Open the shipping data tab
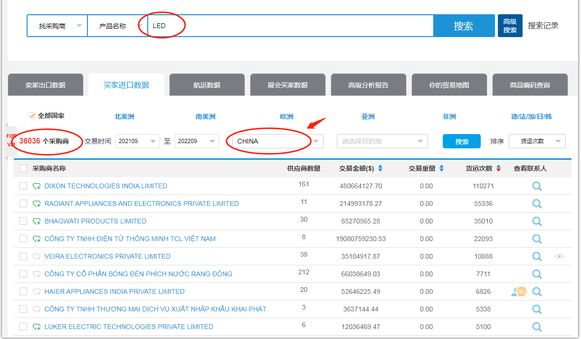Screen dimensions: 581x339 (207, 85)
